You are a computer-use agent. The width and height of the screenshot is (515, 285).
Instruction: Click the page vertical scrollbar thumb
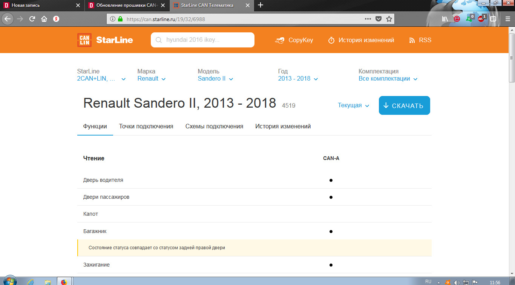click(512, 58)
